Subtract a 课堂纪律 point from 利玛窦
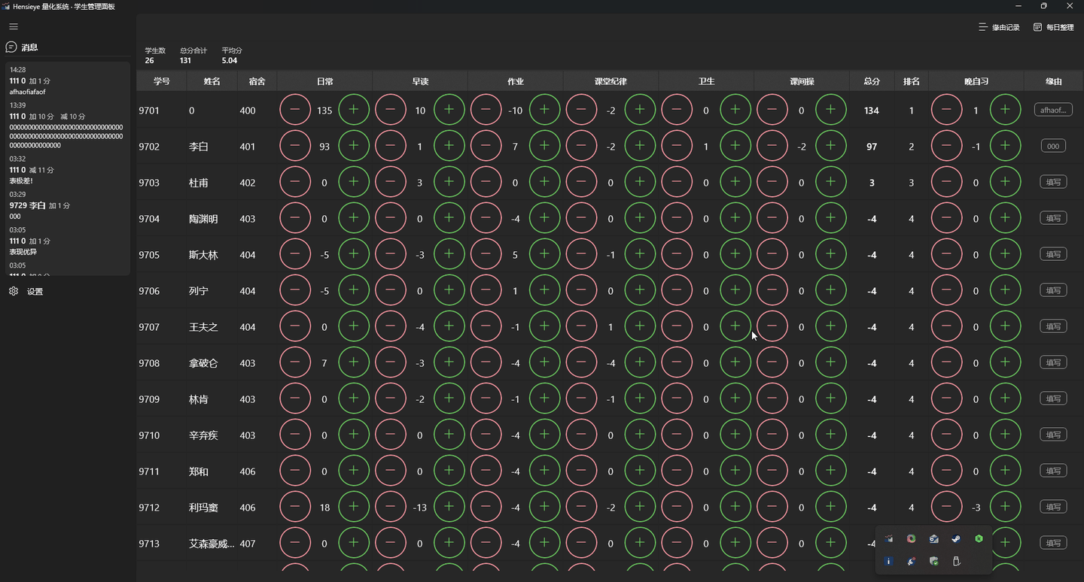Screen dimensions: 1084x582 click(581, 508)
